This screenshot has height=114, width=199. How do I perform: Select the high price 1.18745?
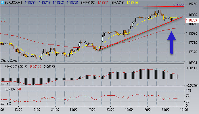[44, 3]
